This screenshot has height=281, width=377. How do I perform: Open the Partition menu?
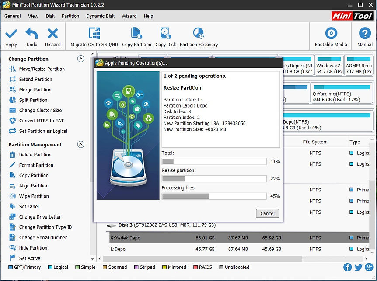tap(70, 16)
